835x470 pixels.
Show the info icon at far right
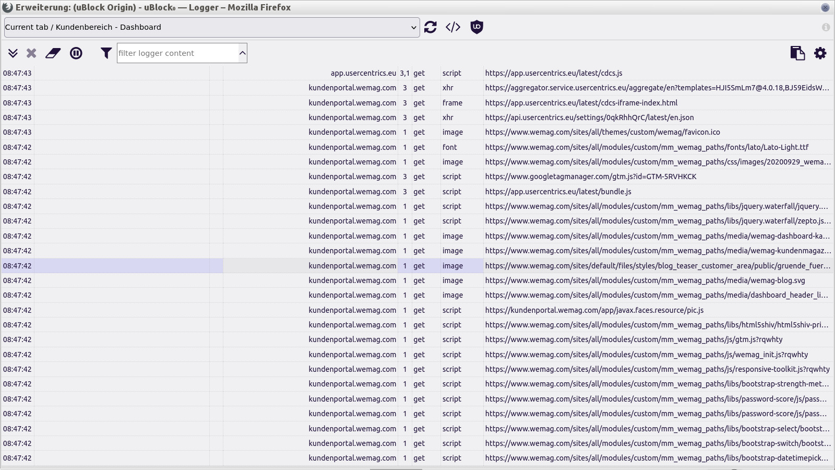(x=826, y=27)
